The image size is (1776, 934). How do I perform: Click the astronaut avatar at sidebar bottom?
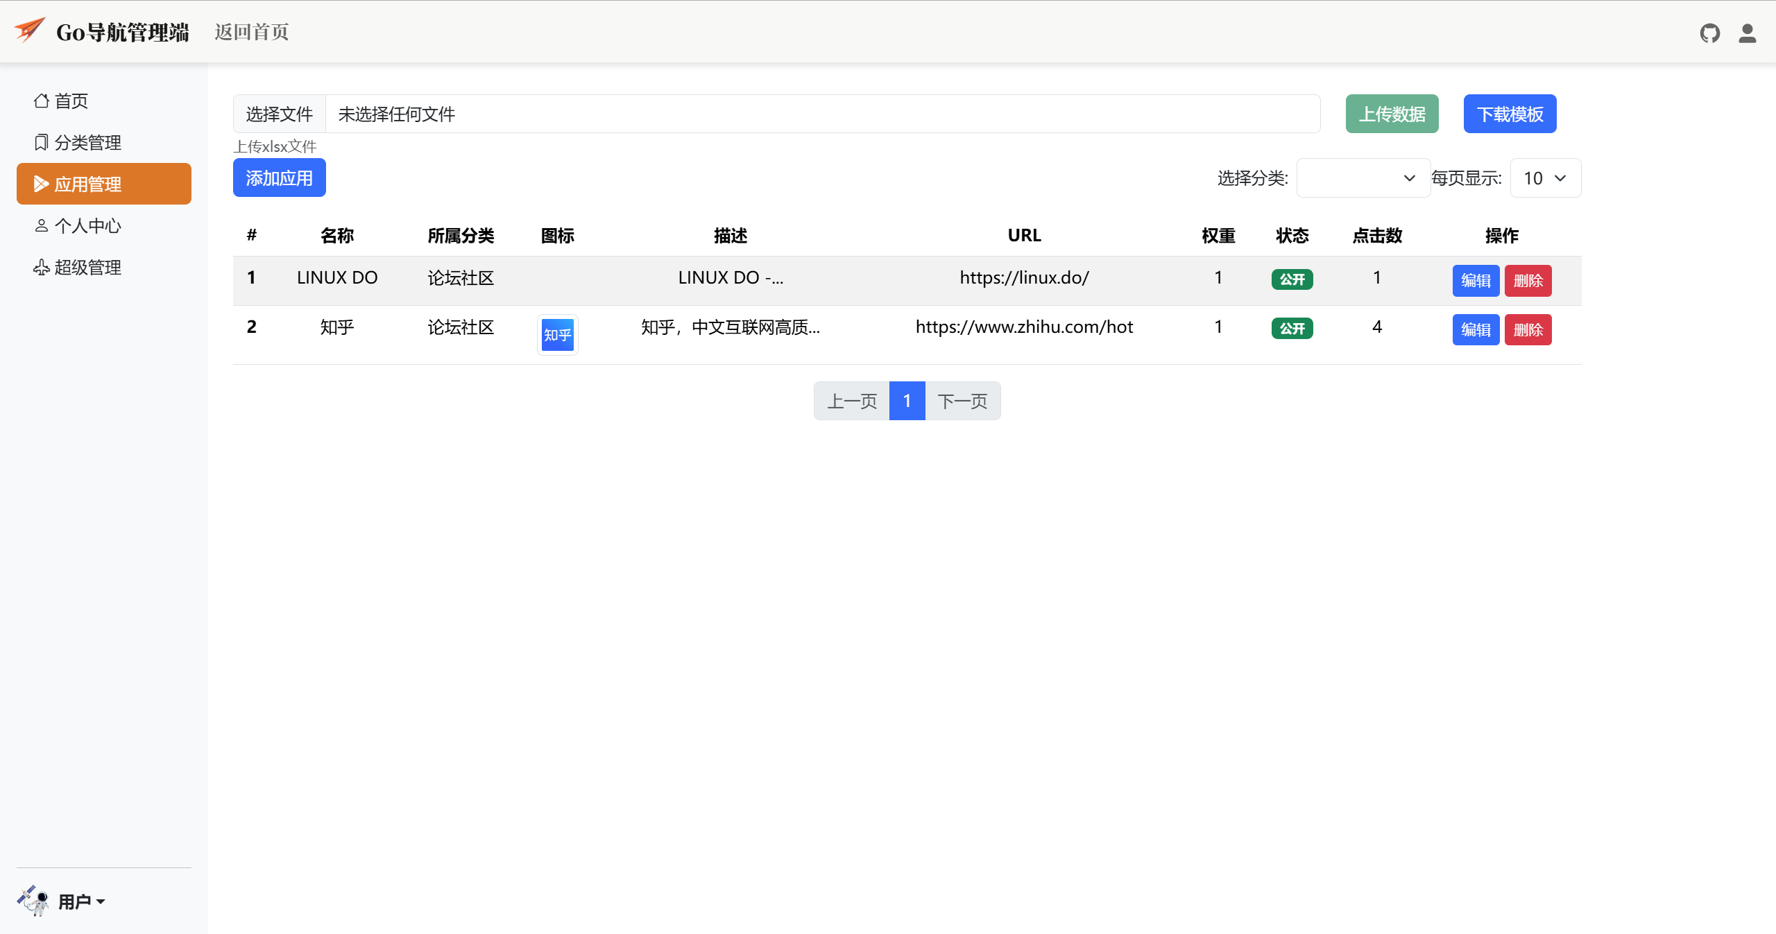pyautogui.click(x=33, y=901)
